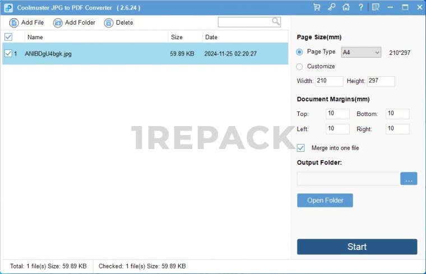Open registration via the key icon

331,7
